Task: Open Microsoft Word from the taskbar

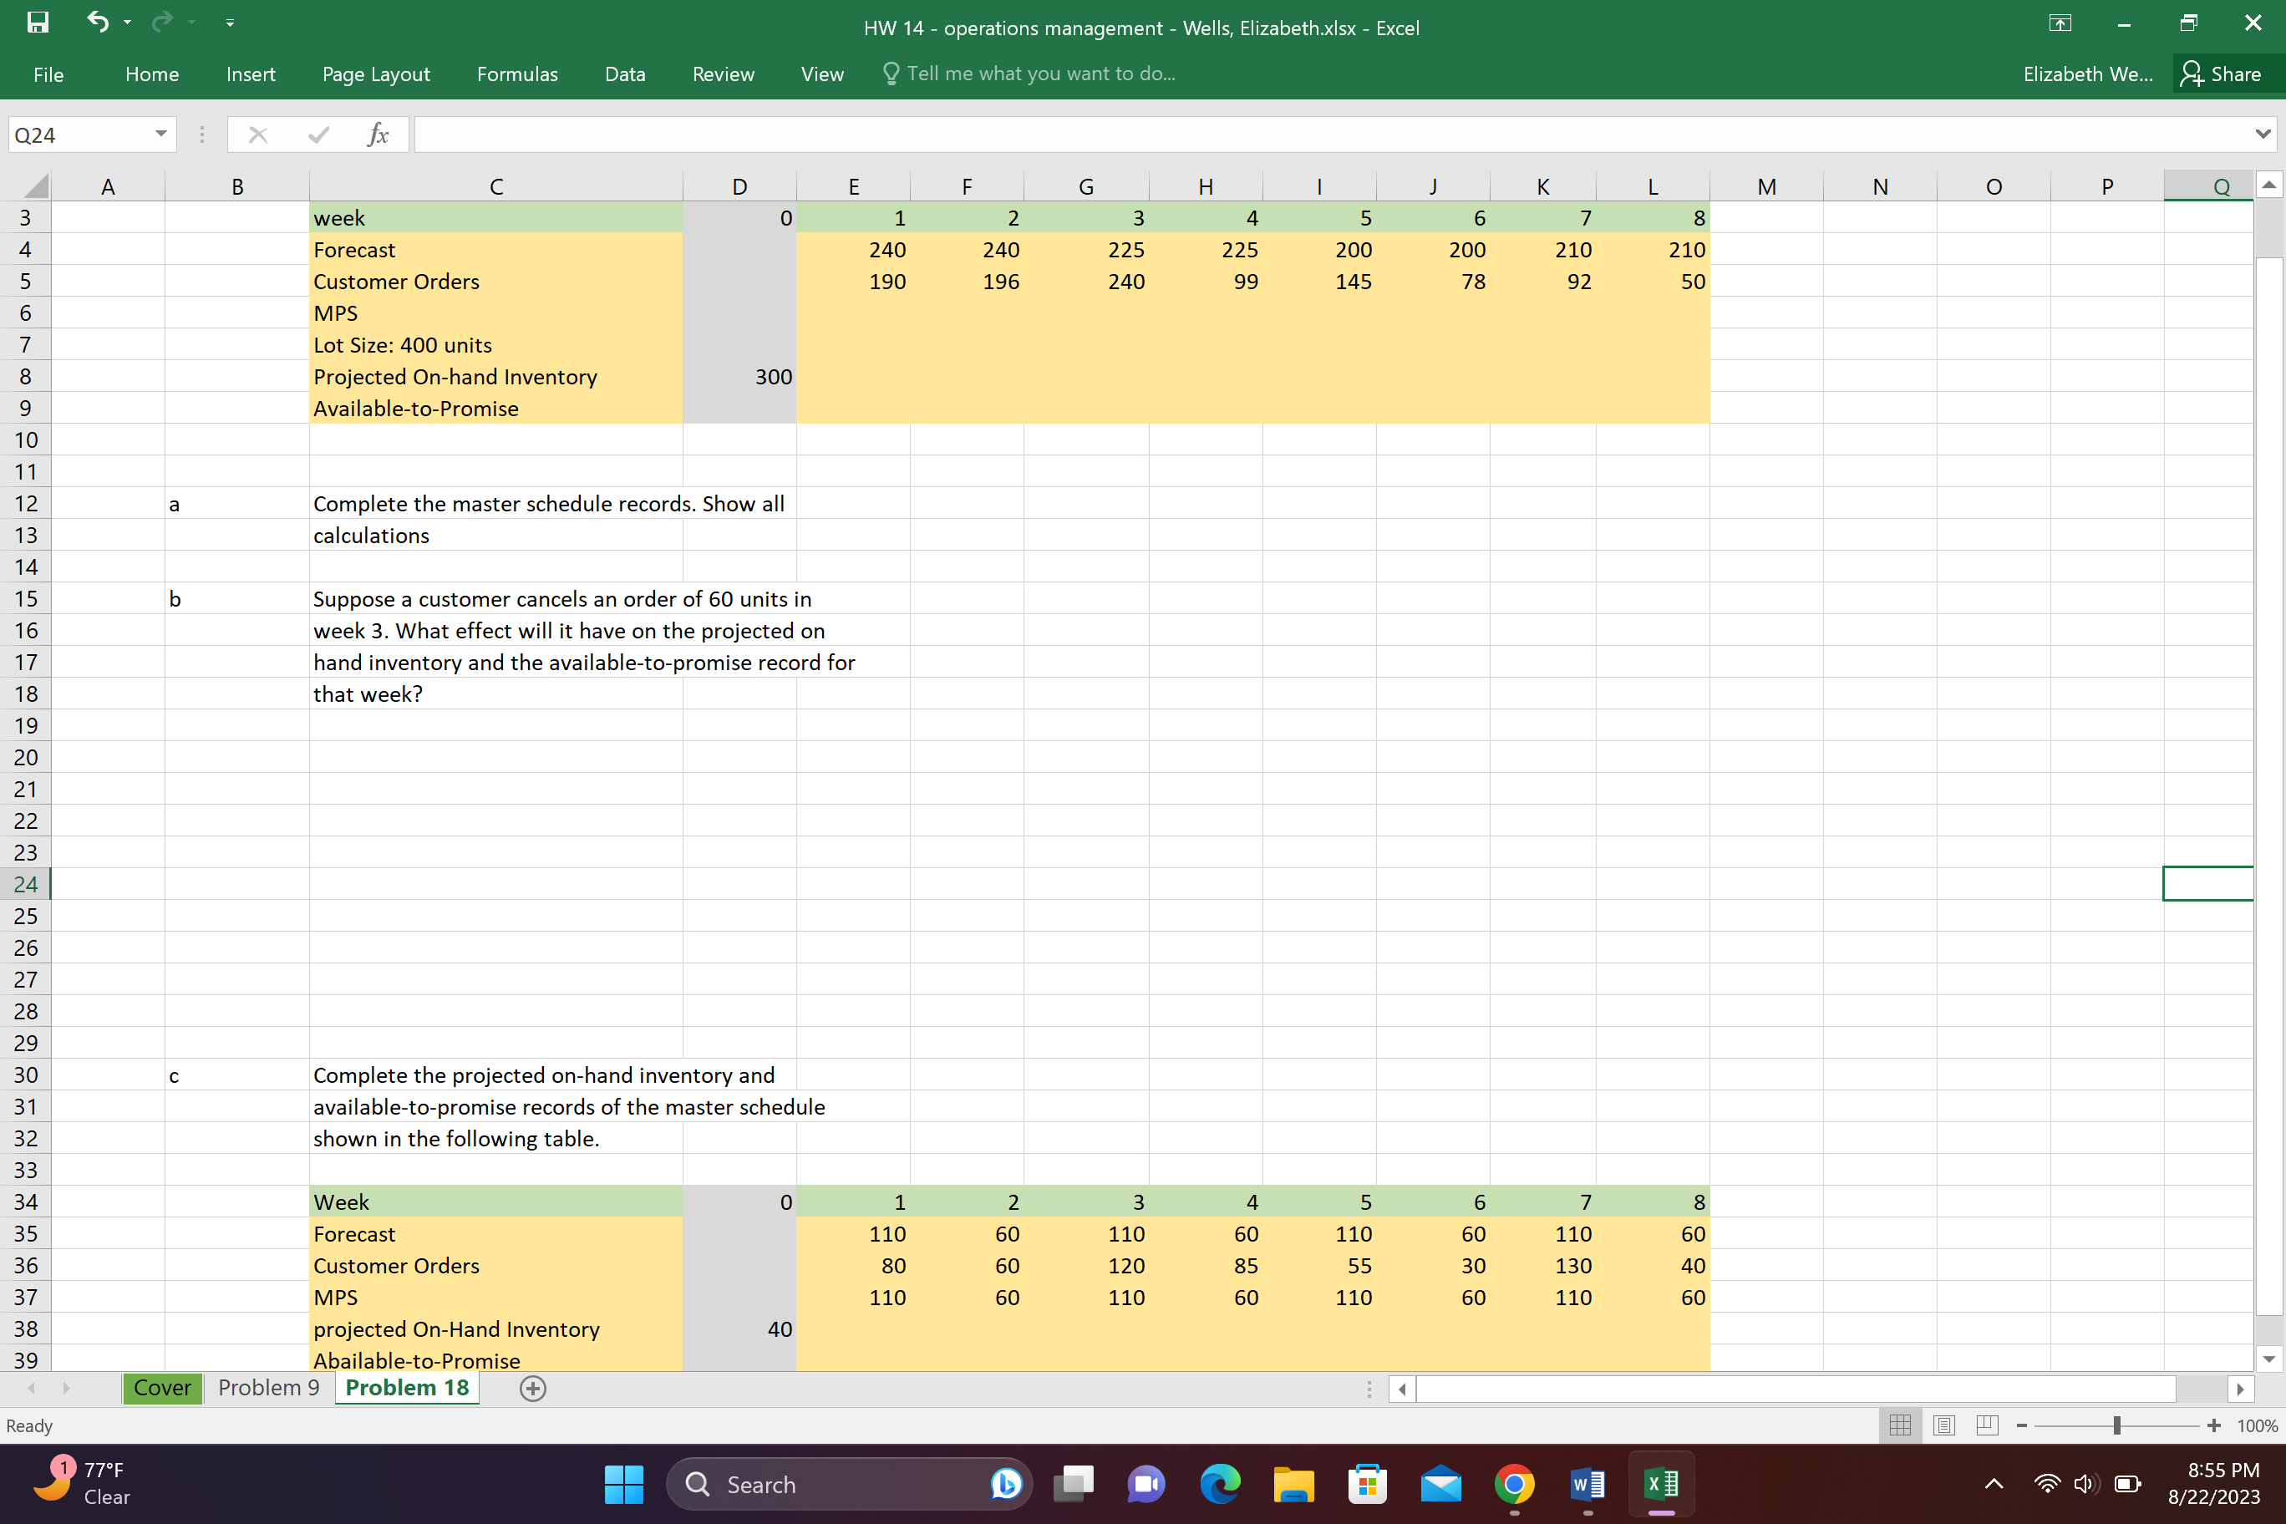Action: click(1587, 1484)
